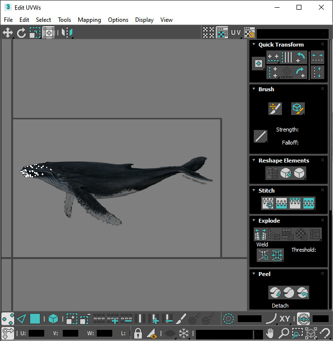Collapse the Stitch rollout
The width and height of the screenshot is (333, 341).
254,190
